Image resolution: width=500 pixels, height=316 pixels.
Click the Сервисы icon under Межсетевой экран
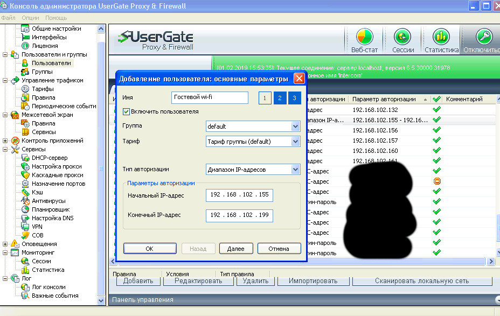click(x=25, y=132)
